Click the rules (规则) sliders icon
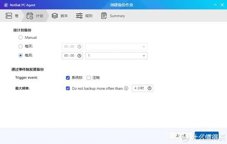This screenshot has height=144, width=227. pyautogui.click(x=79, y=16)
